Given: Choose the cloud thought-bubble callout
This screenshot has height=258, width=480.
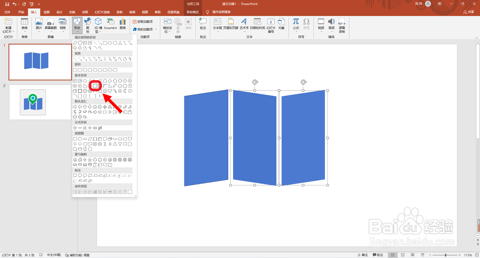Looking at the screenshot, I should (x=90, y=176).
